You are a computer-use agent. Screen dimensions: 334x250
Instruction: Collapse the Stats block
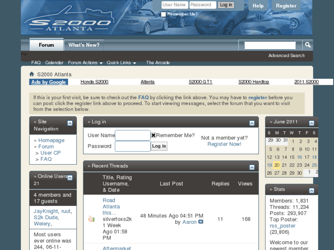point(311,190)
